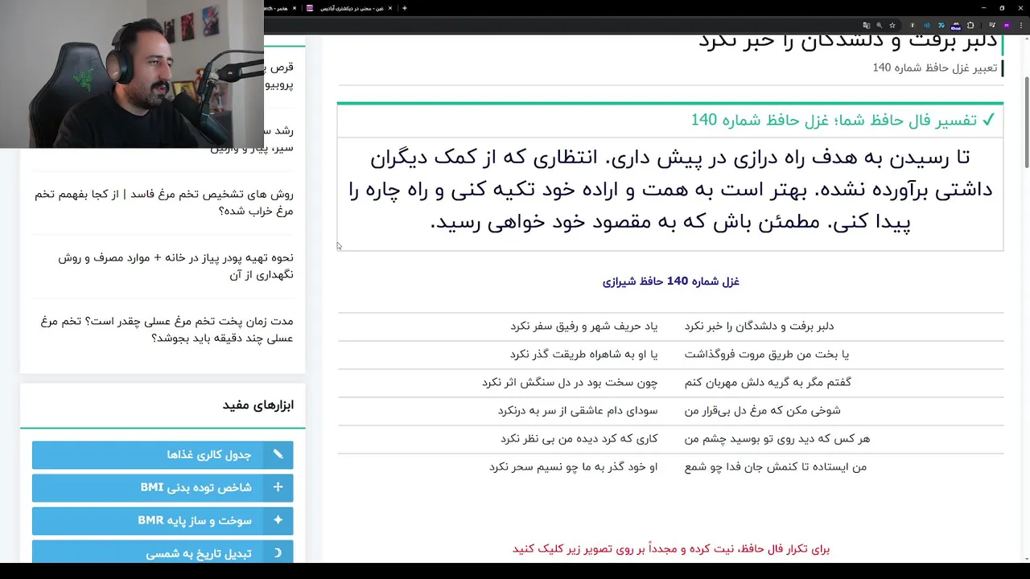Open the سوخت و ساز پایه BMR button
Screen dimensions: 1030x579
163,520
